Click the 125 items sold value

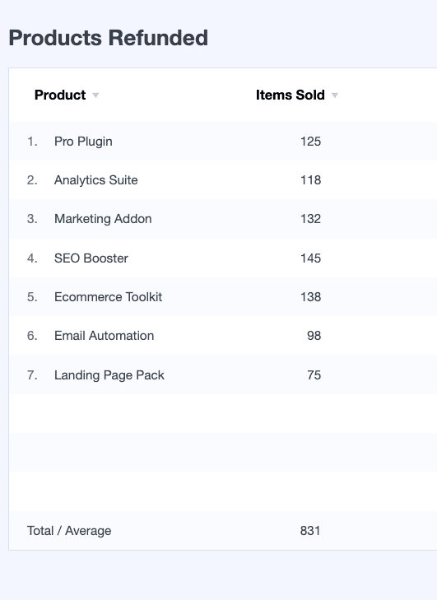point(310,142)
